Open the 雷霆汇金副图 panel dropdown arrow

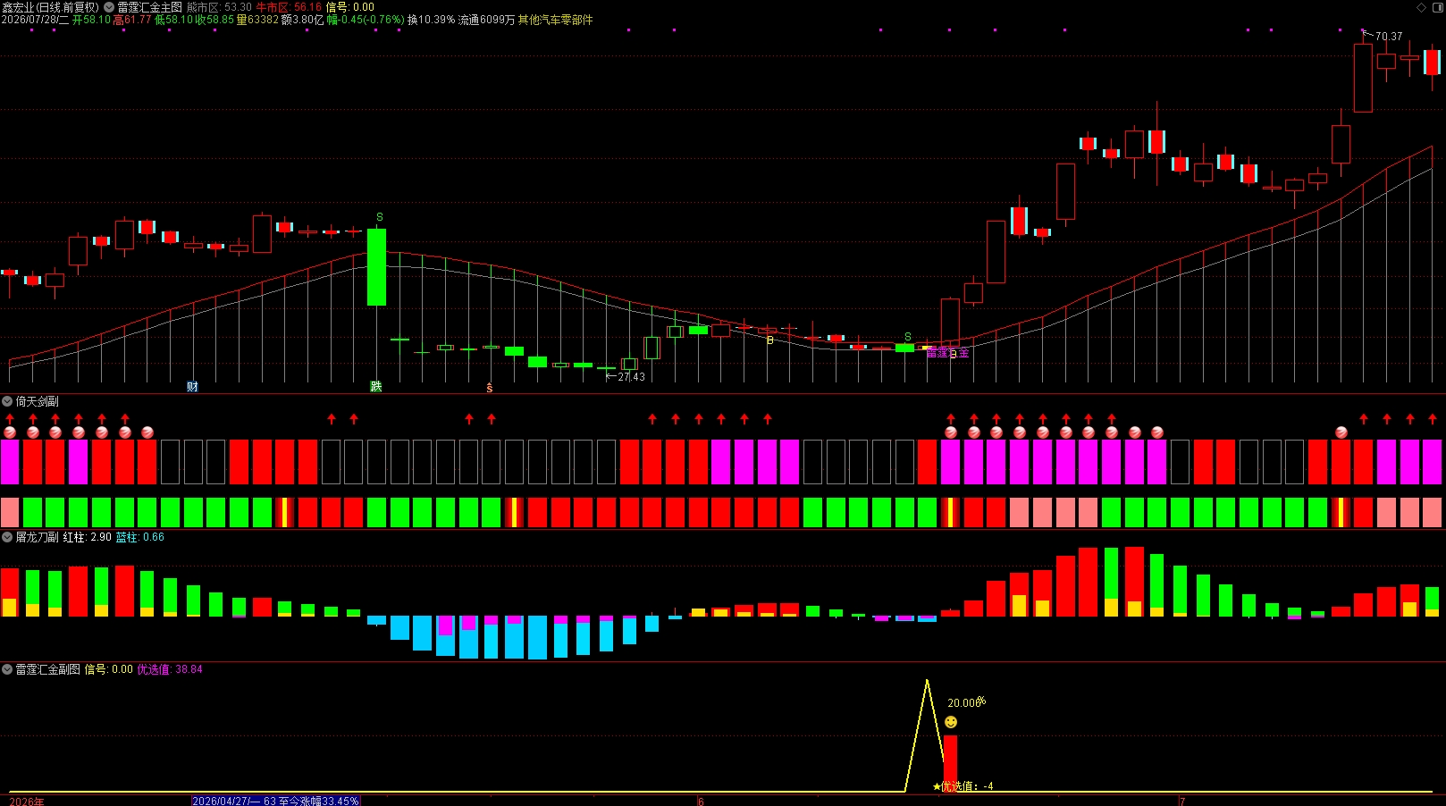[7, 669]
